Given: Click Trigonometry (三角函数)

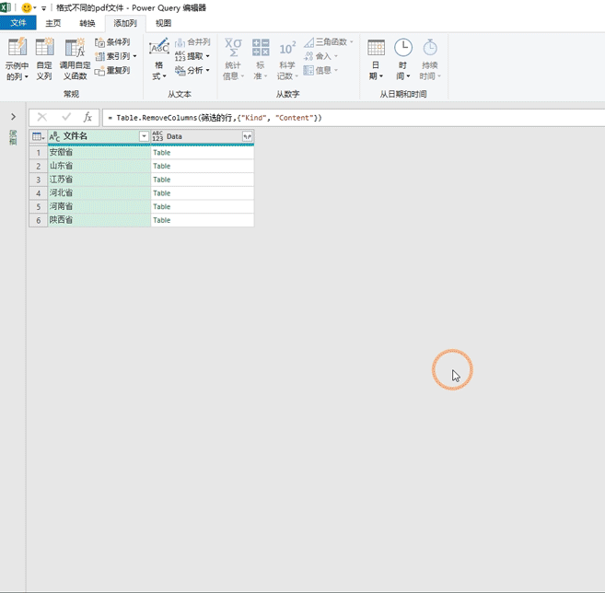Looking at the screenshot, I should click(x=329, y=42).
